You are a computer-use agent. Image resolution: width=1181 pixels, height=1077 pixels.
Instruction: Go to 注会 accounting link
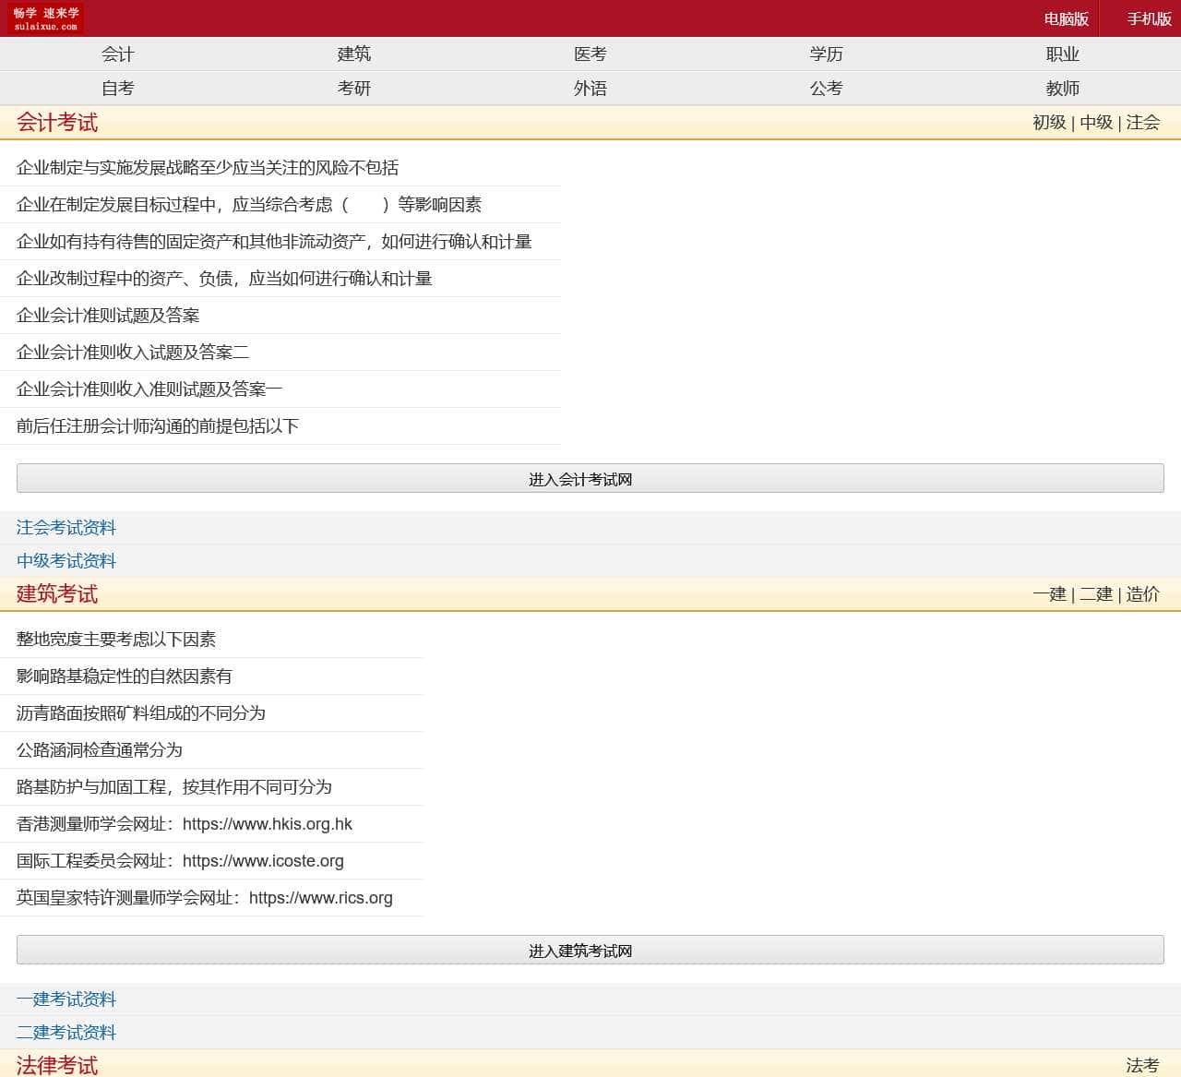(x=1143, y=123)
